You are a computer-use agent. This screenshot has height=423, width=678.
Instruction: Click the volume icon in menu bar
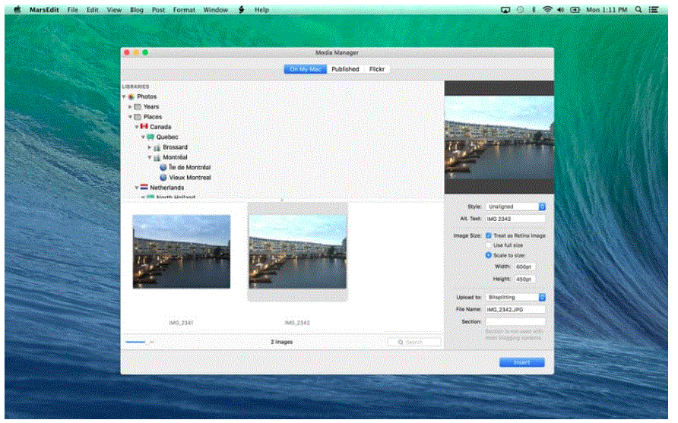(561, 10)
